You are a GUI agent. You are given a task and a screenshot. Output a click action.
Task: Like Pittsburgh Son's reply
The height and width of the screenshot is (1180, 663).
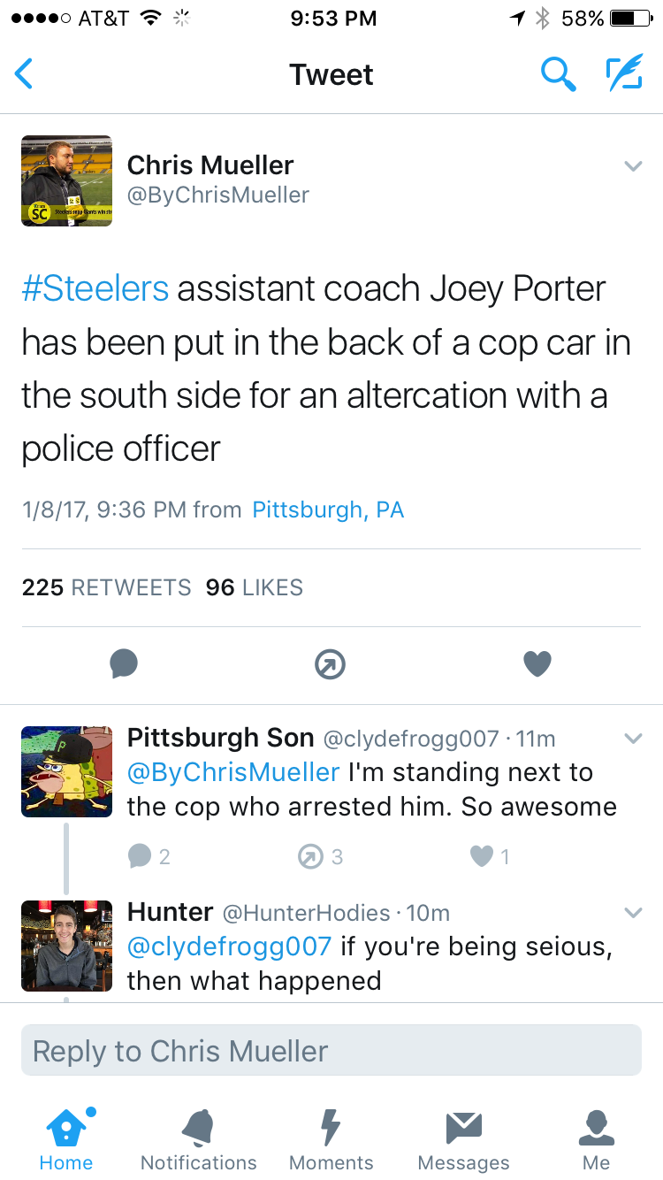[x=482, y=855]
